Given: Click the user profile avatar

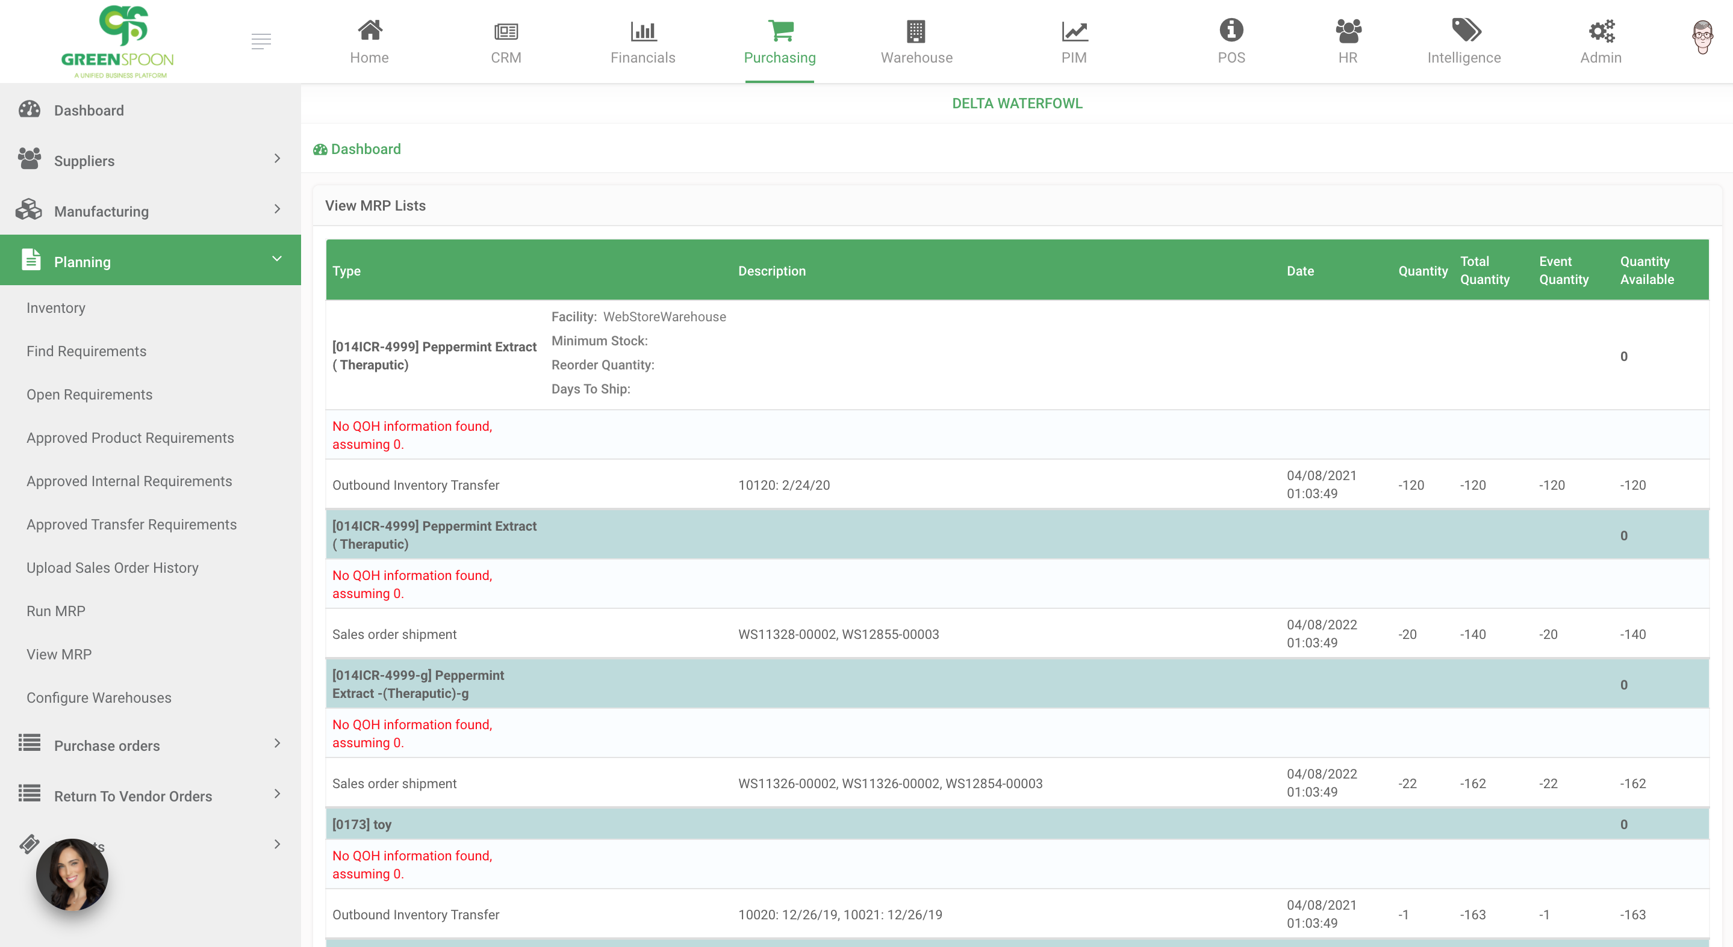Looking at the screenshot, I should (1702, 37).
